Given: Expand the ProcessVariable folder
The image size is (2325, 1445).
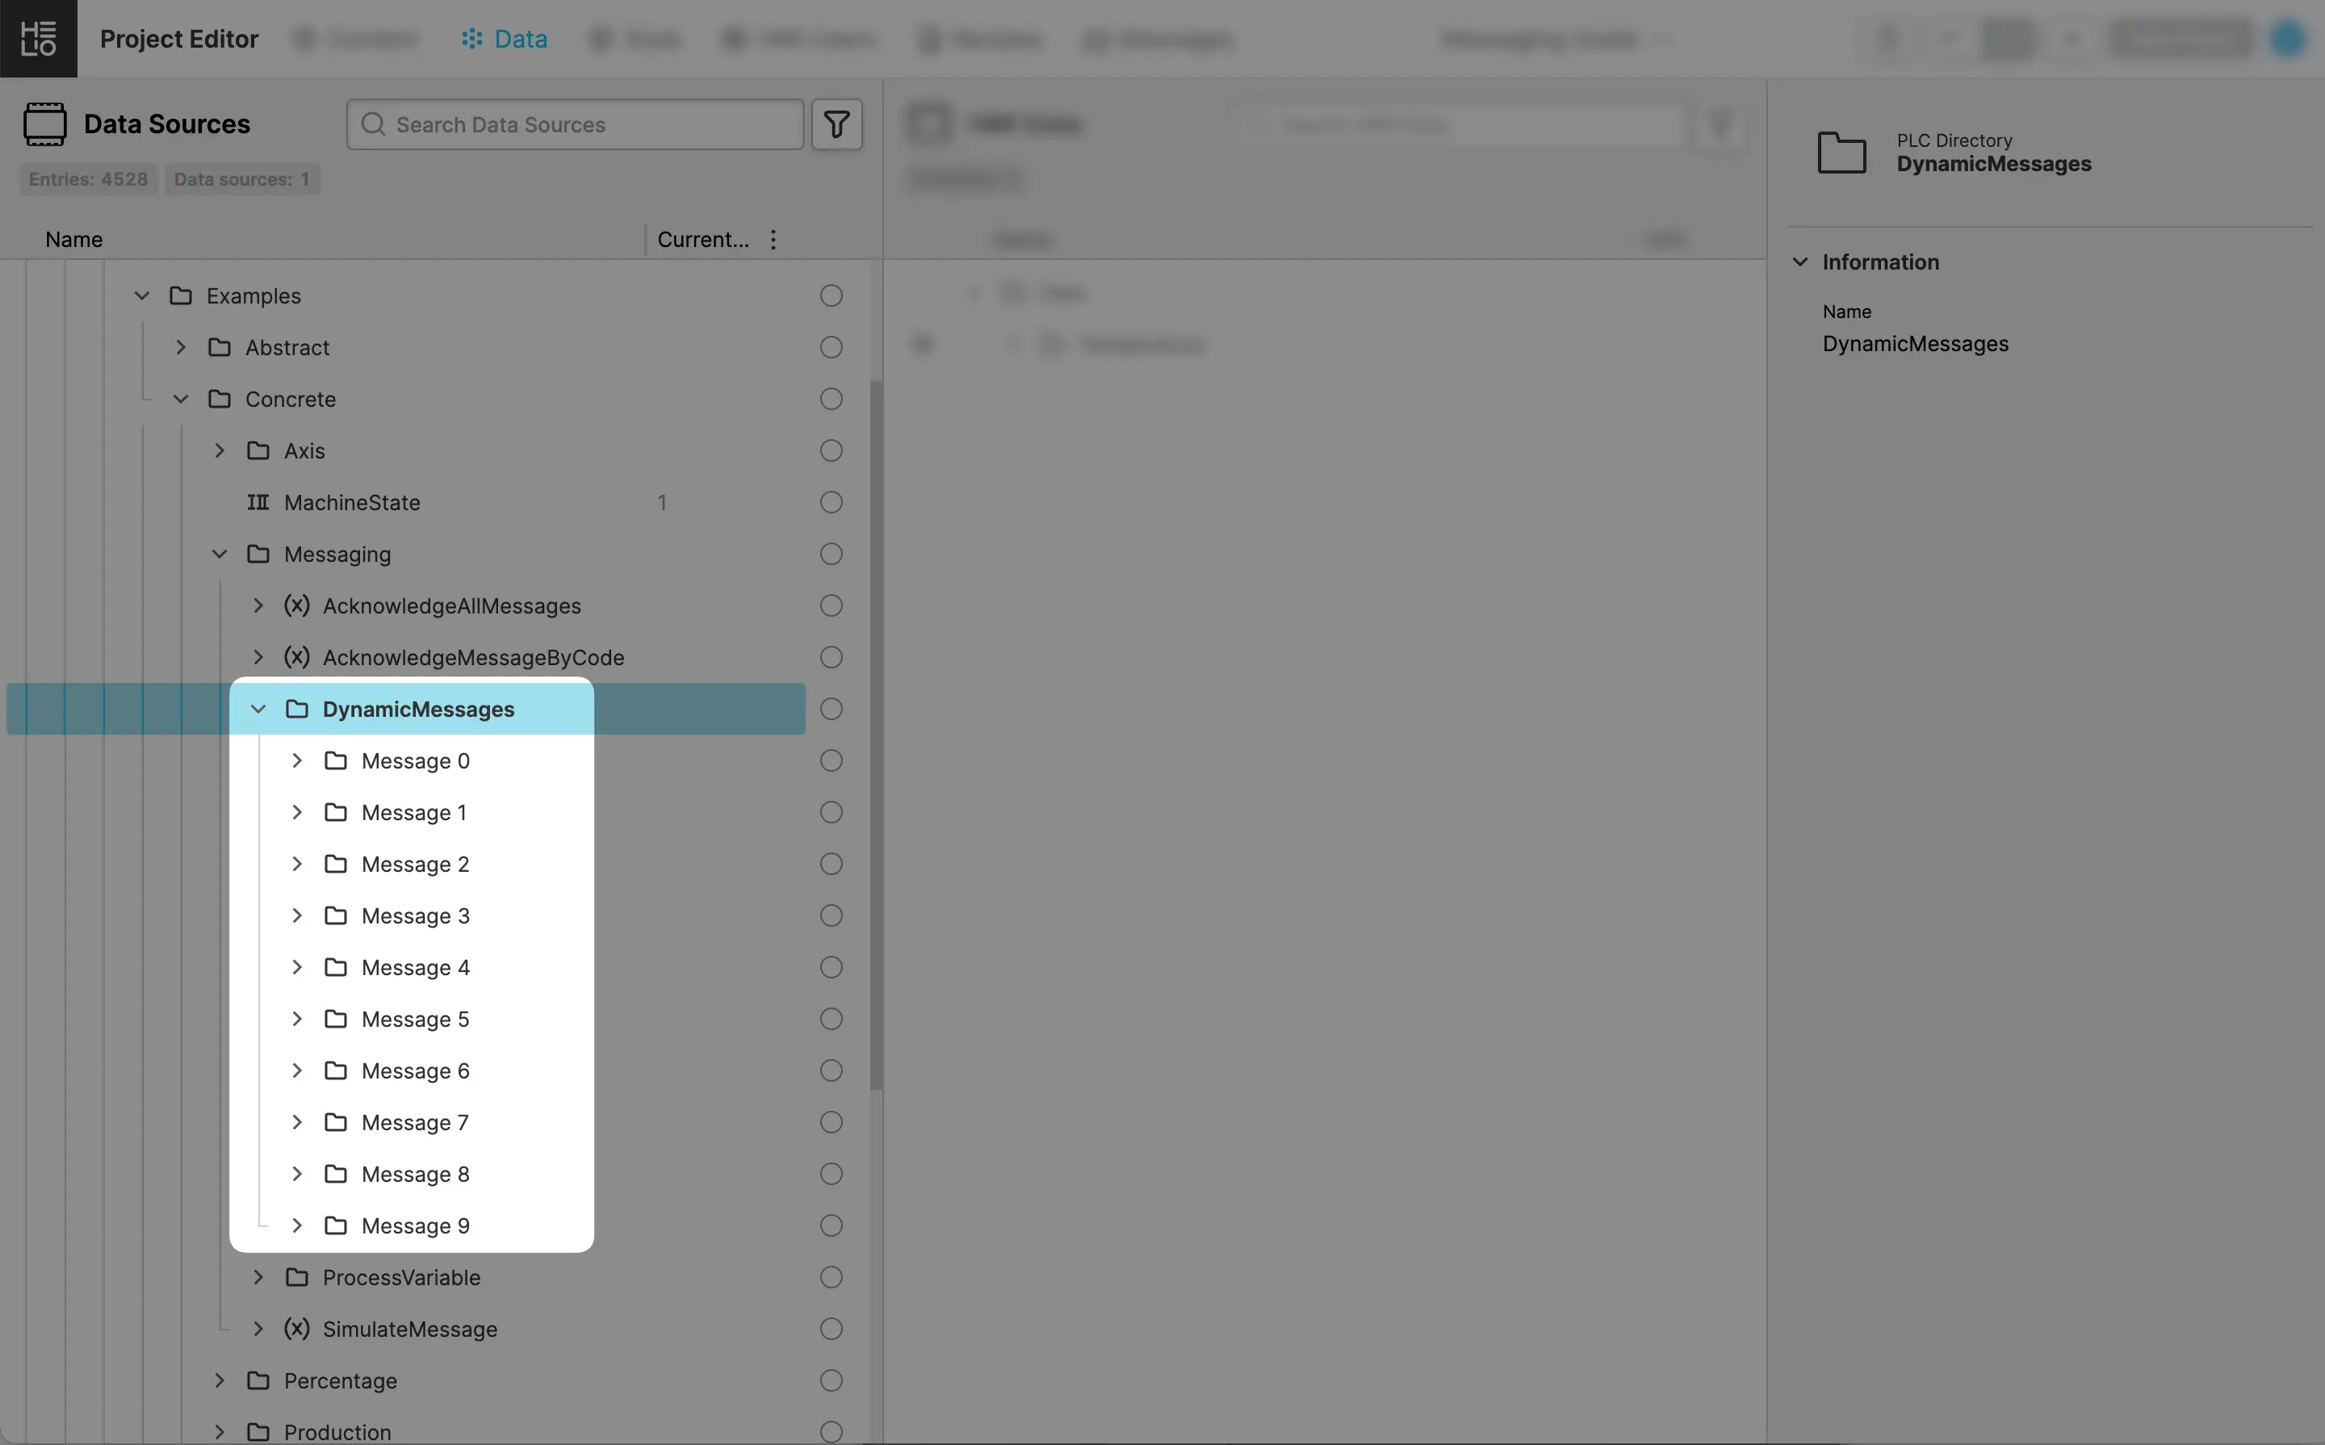Looking at the screenshot, I should (x=258, y=1278).
